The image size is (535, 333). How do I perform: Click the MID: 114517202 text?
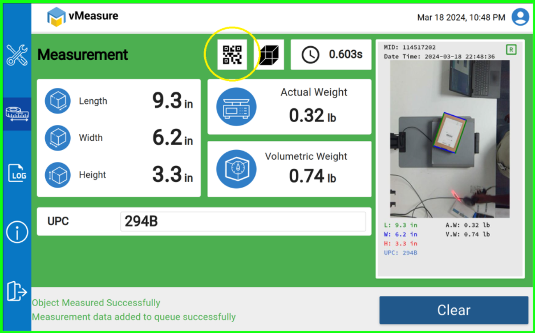410,47
